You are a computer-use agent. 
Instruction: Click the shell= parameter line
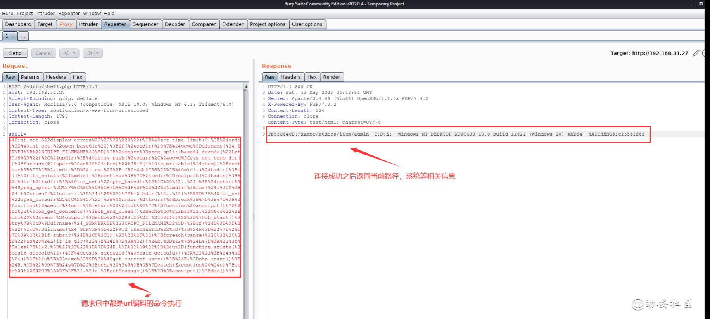pos(17,134)
